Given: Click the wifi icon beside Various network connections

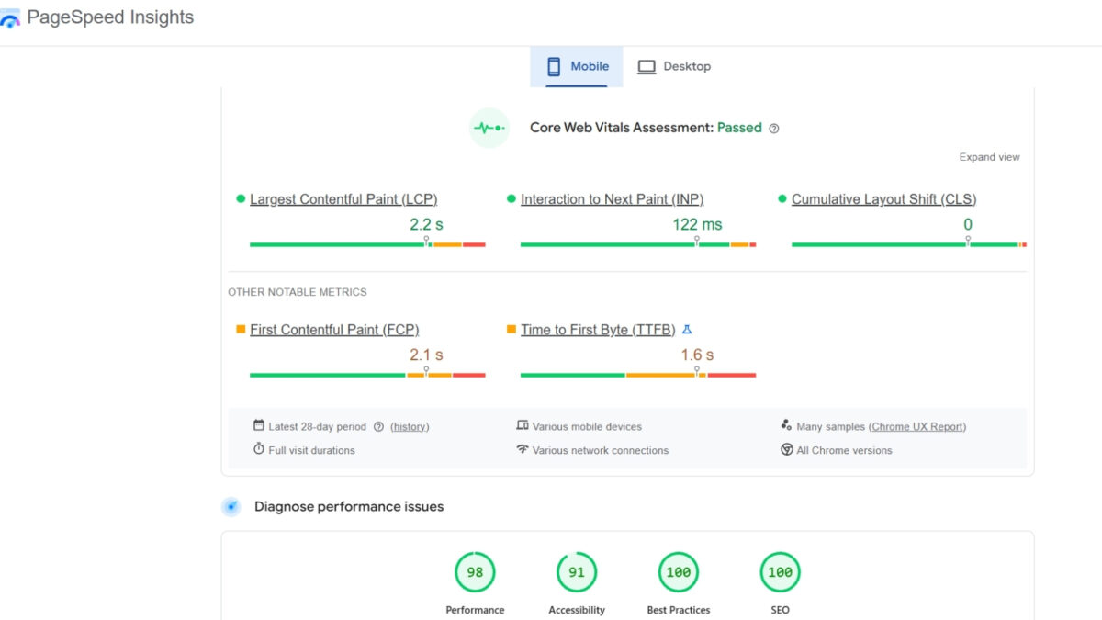Looking at the screenshot, I should (x=523, y=449).
